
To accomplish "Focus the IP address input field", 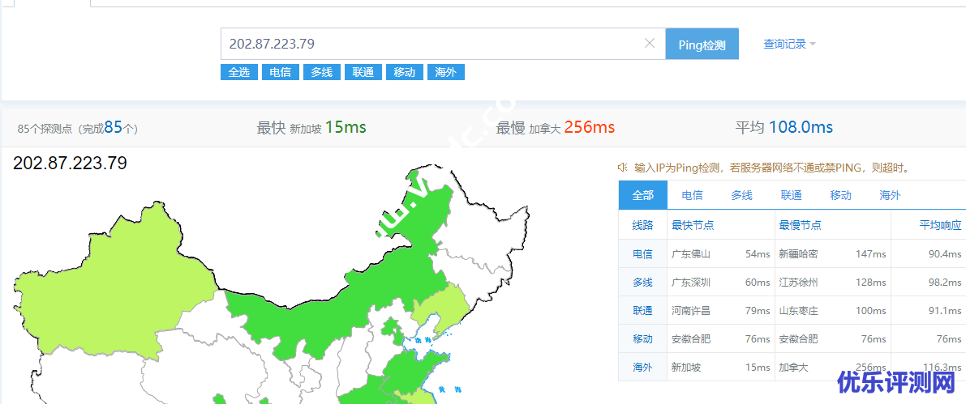I will [x=443, y=44].
